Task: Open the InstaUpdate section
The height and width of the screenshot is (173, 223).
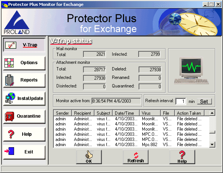Action: click(24, 98)
